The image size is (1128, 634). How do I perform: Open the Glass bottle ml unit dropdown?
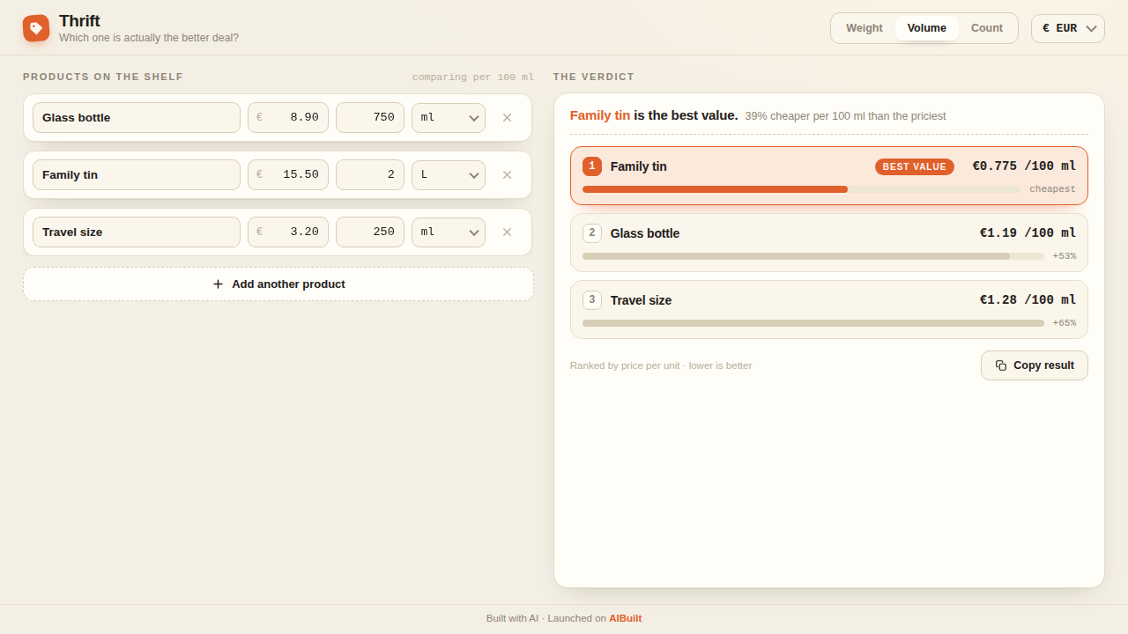[x=449, y=117]
